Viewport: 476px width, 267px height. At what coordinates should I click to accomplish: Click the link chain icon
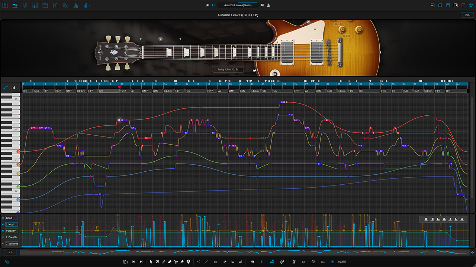pos(282,262)
